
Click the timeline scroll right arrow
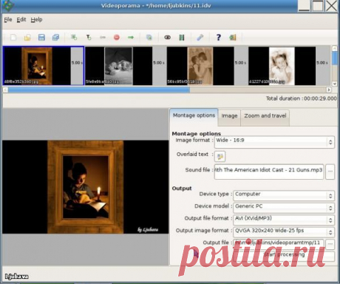tap(329, 89)
